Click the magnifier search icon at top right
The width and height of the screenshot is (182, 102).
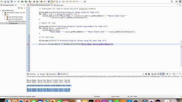tap(172, 2)
